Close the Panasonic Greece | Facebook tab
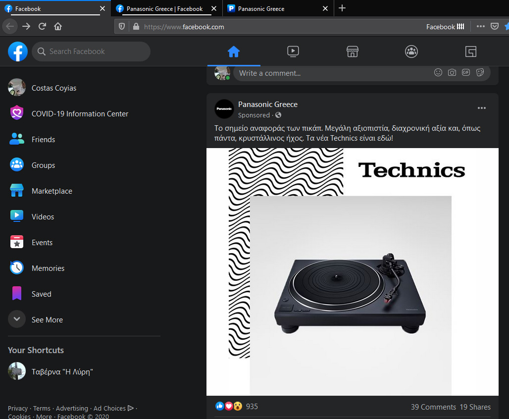 pyautogui.click(x=213, y=8)
